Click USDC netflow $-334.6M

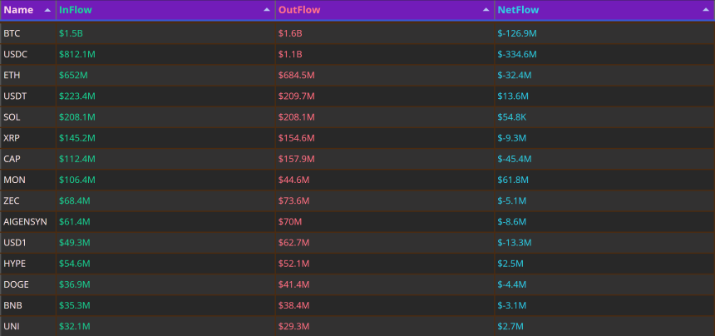(517, 54)
